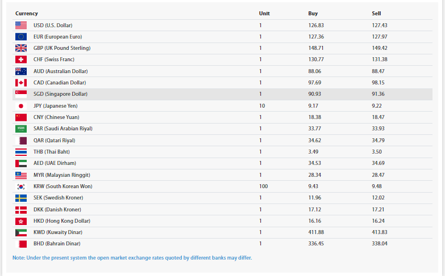The width and height of the screenshot is (445, 276).
Task: Click the Currency column header
Action: click(27, 12)
